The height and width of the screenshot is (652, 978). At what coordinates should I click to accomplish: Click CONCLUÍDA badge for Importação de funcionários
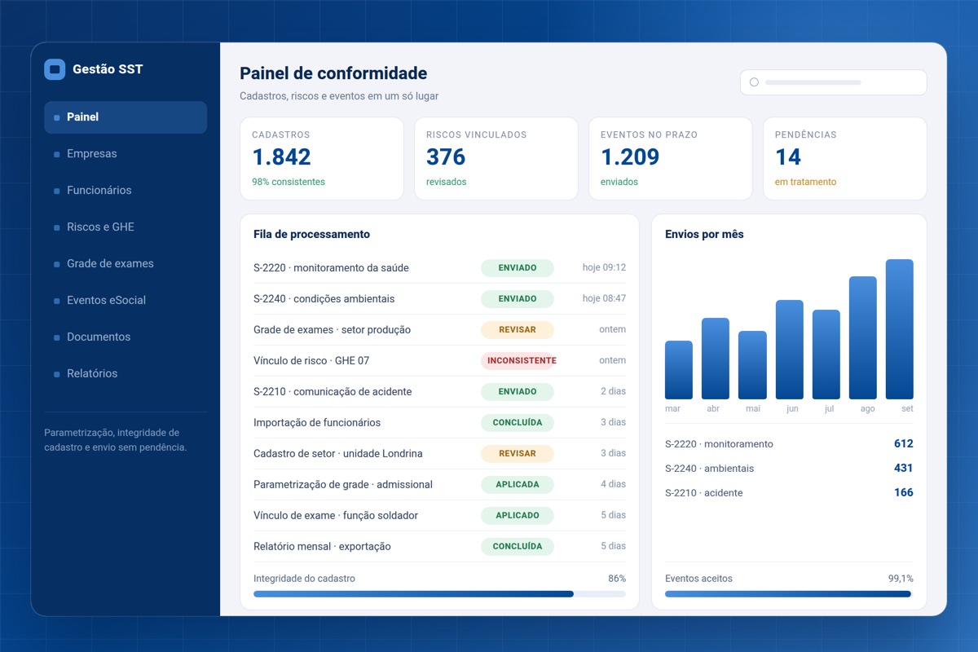tap(518, 423)
